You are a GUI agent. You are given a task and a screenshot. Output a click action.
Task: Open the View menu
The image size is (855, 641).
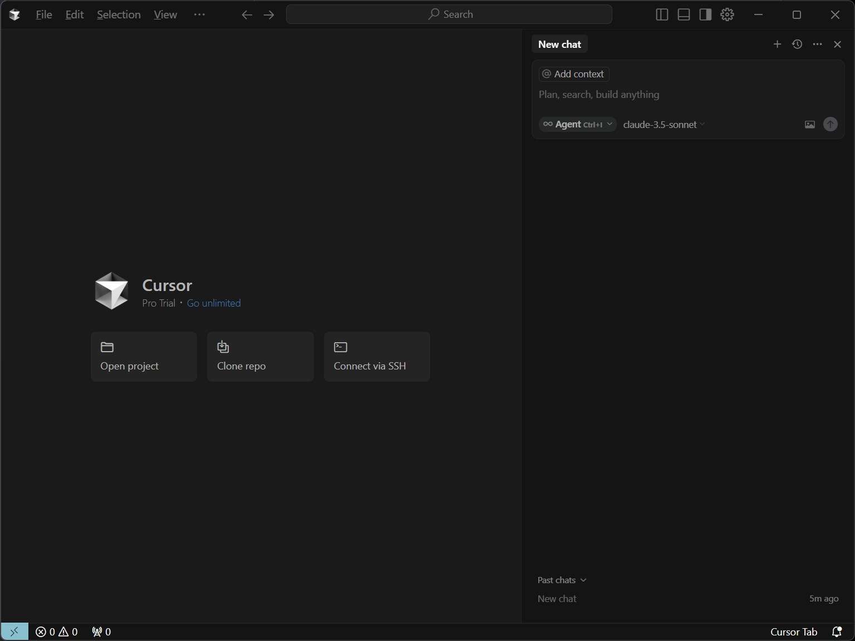pos(165,14)
